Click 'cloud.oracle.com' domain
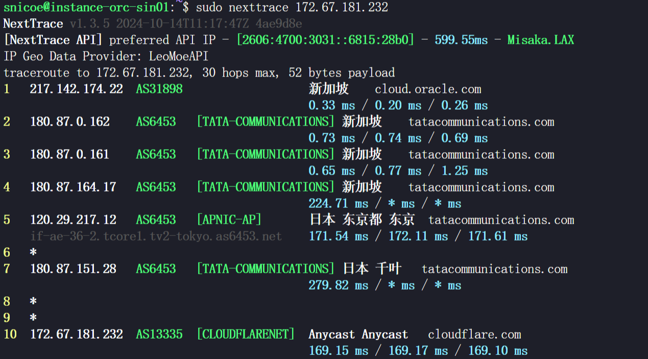The image size is (648, 359). tap(428, 89)
